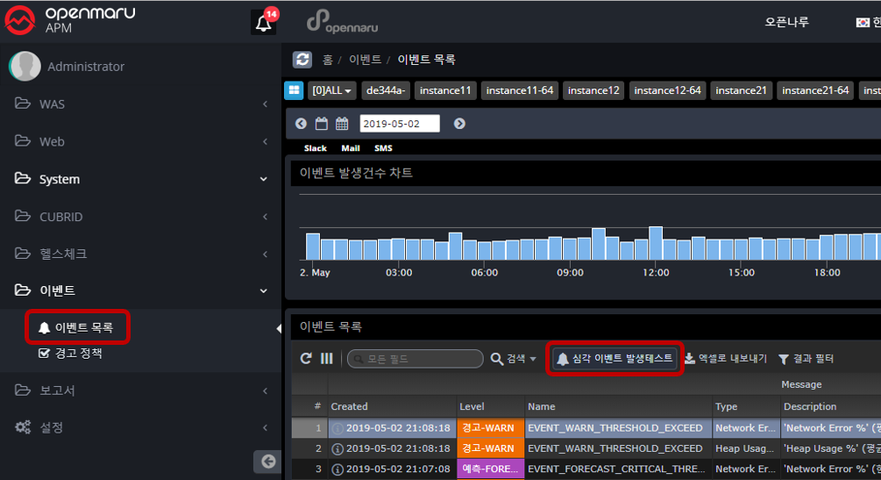The image size is (881, 480).
Task: Click info icon on event row 1
Action: tap(337, 428)
